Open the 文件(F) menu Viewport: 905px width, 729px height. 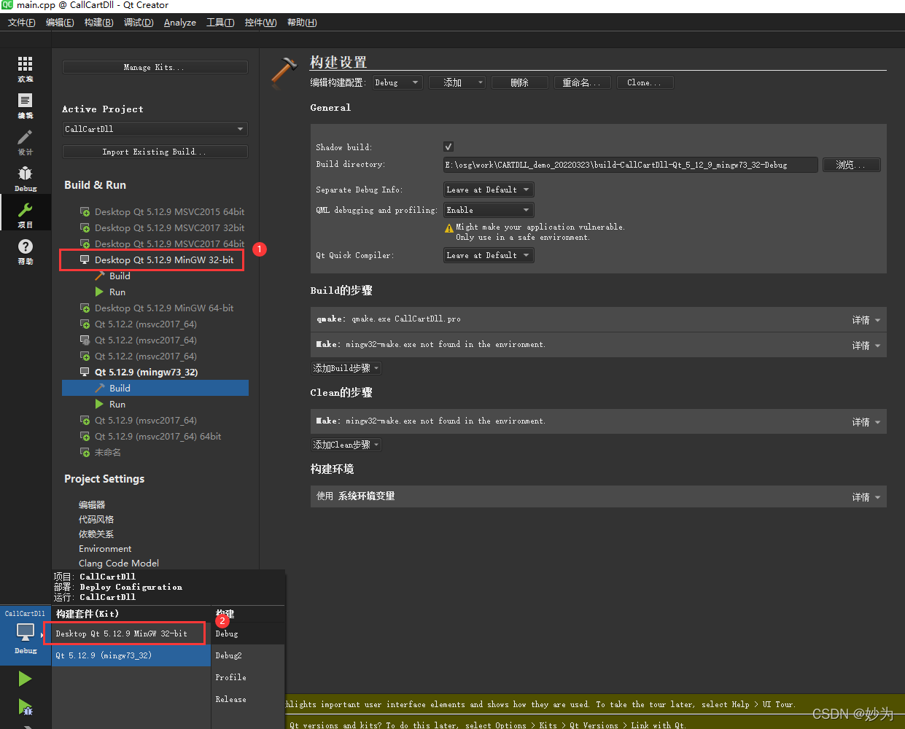click(x=22, y=23)
